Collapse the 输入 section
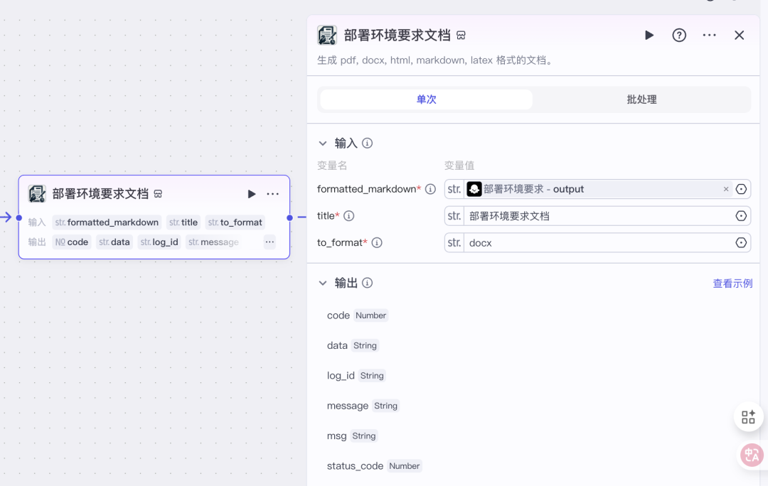Viewport: 768px width, 486px height. 322,144
